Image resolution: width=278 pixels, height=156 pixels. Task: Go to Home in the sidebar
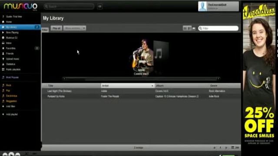point(9,22)
